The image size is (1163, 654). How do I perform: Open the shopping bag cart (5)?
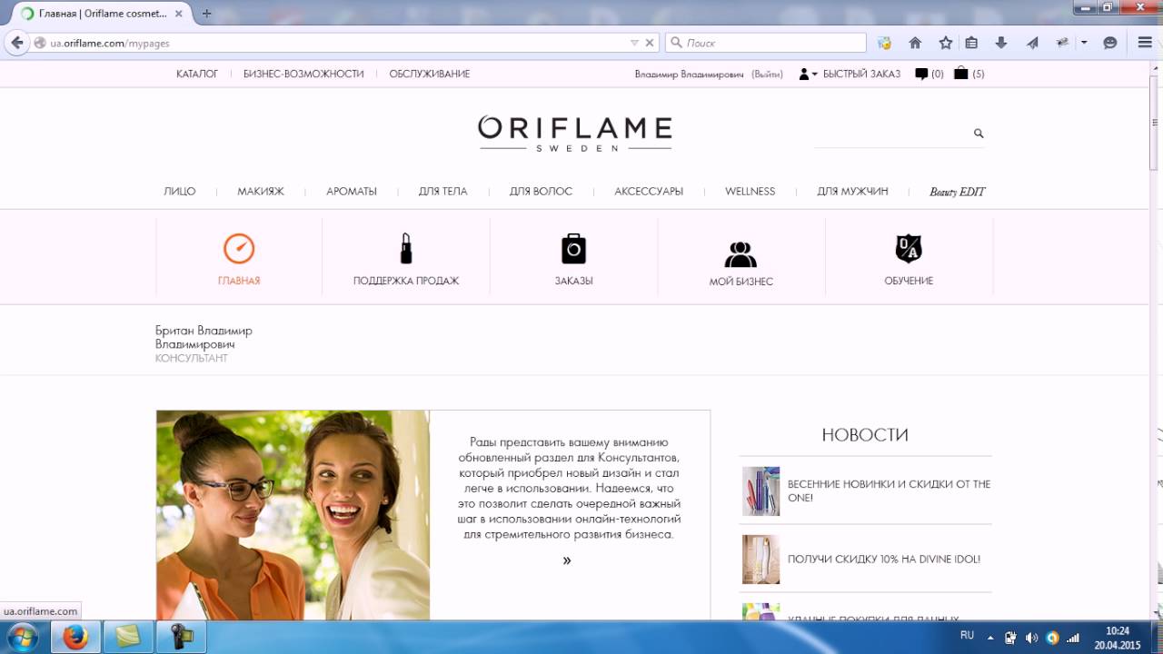(960, 74)
